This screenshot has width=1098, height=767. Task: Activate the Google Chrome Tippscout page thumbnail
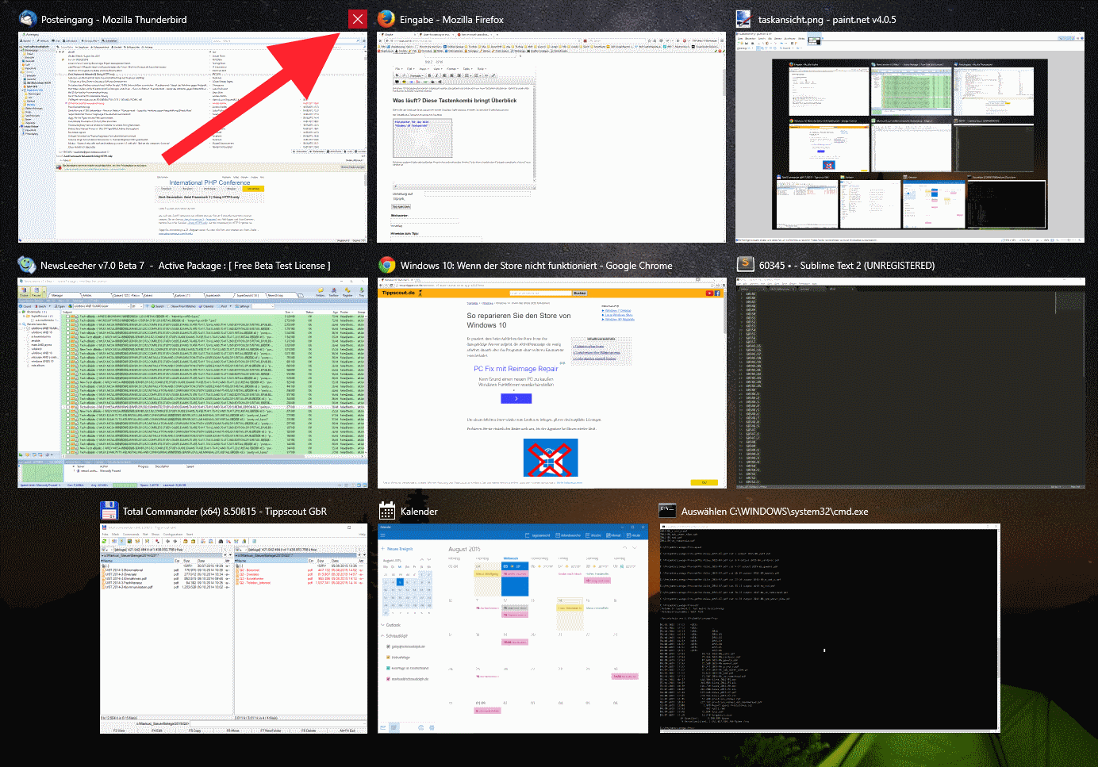(551, 382)
